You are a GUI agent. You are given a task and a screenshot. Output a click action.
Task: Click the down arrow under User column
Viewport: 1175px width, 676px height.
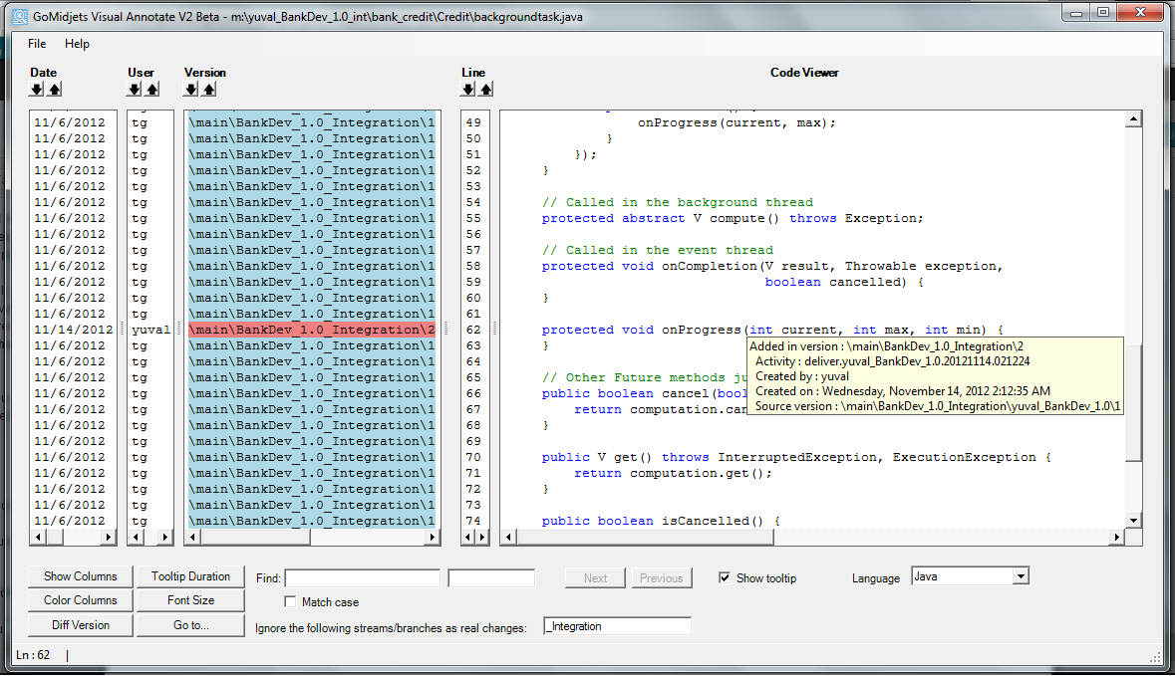click(x=135, y=90)
